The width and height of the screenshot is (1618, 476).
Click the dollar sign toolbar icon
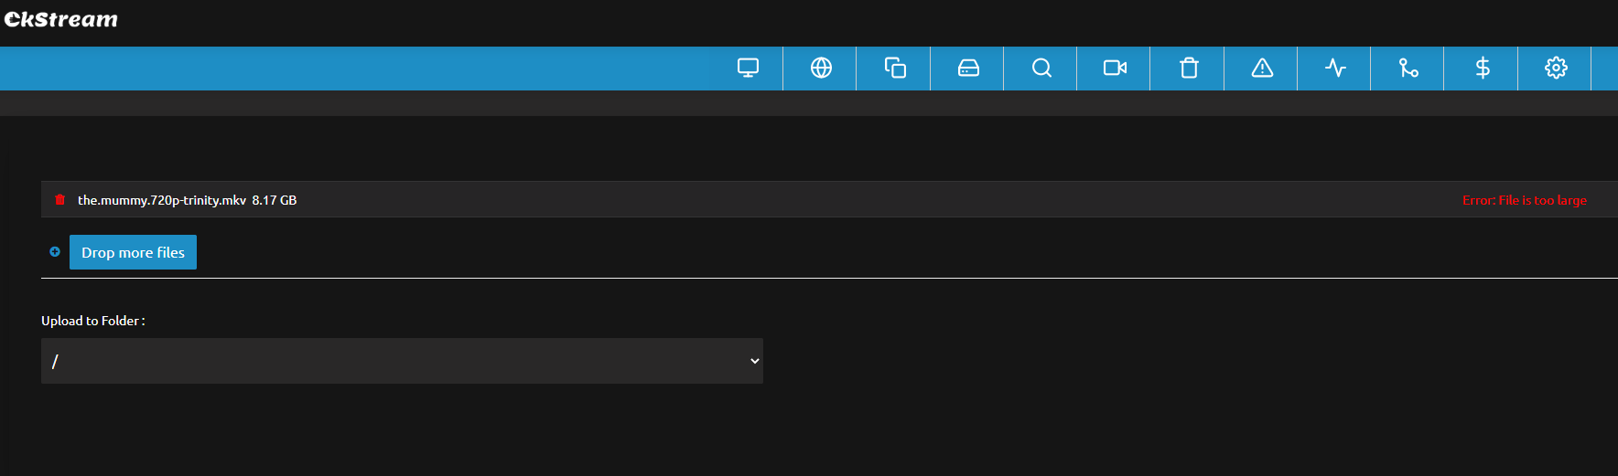click(1483, 69)
